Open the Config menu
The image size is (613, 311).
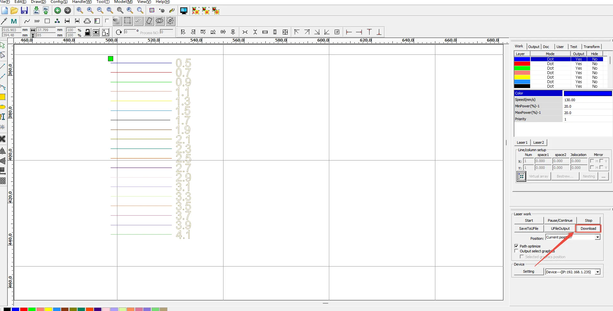click(x=59, y=2)
